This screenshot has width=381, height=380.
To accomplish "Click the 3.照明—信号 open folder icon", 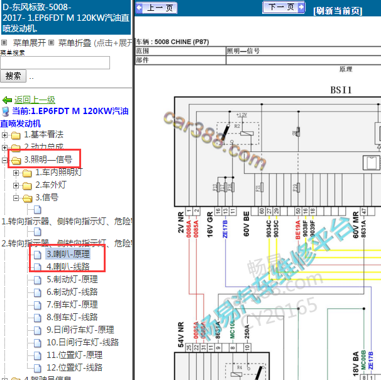I will 16,160.
